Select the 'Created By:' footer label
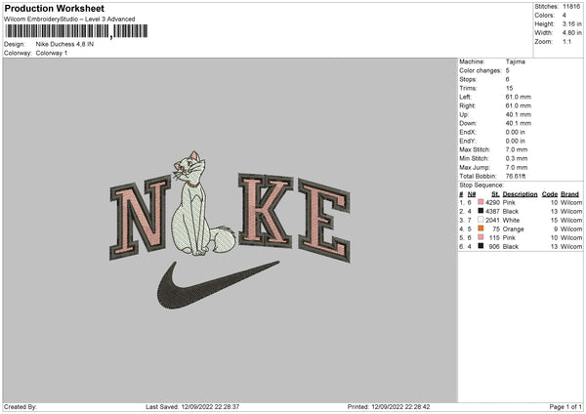Screen dimensions: 586x414 (21, 407)
